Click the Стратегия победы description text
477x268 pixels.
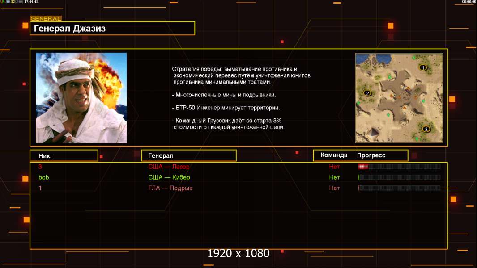241,75
